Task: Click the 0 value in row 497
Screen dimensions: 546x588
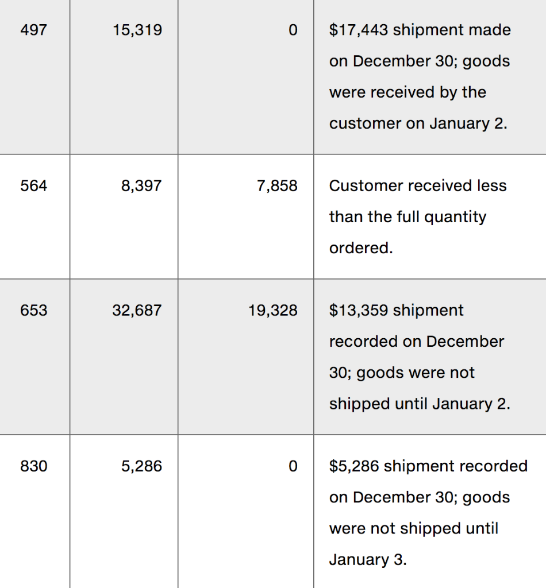Action: coord(293,30)
